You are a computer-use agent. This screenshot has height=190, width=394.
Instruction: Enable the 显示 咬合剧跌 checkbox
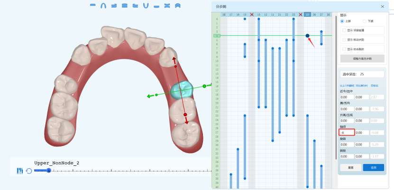point(344,49)
